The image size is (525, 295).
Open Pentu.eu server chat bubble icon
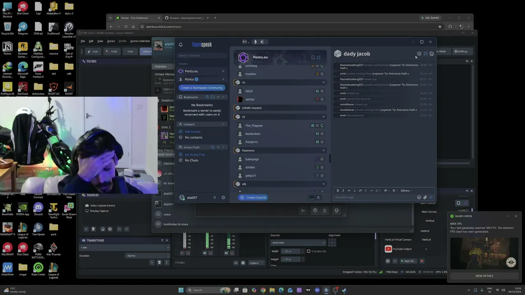[318, 57]
